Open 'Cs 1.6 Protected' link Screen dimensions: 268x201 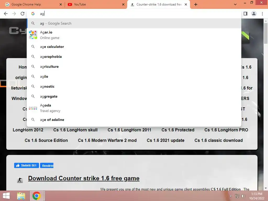pos(178,130)
